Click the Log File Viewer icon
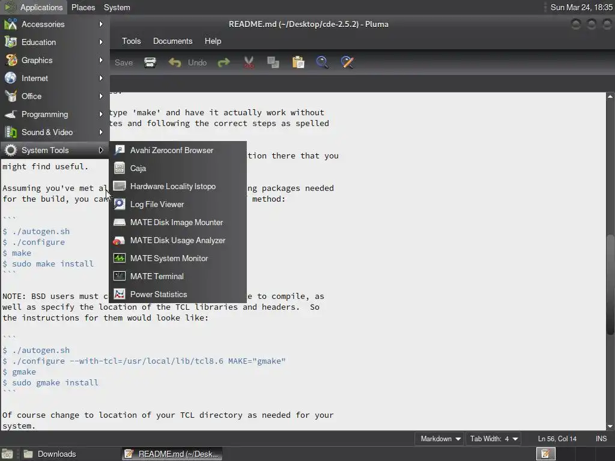The image size is (615, 461). [120, 204]
